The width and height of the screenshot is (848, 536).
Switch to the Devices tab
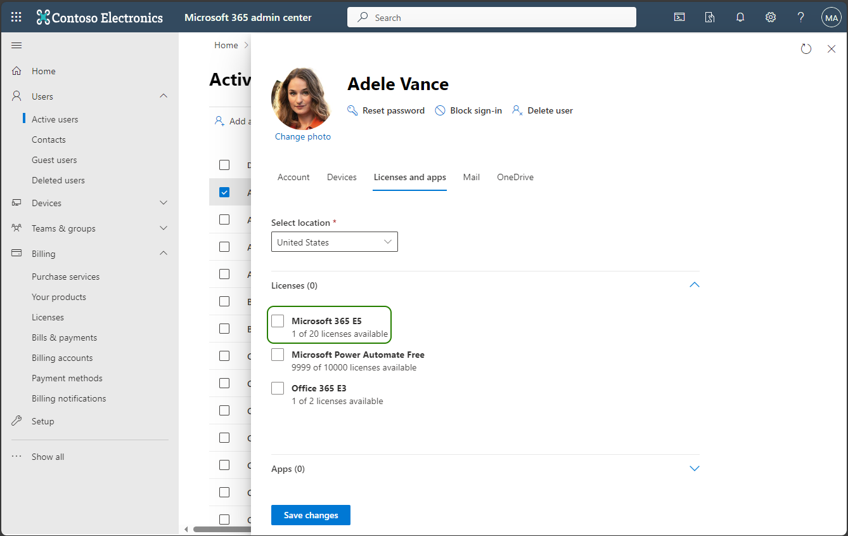point(342,178)
